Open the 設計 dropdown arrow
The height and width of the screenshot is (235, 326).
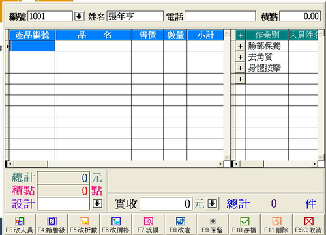click(x=97, y=204)
